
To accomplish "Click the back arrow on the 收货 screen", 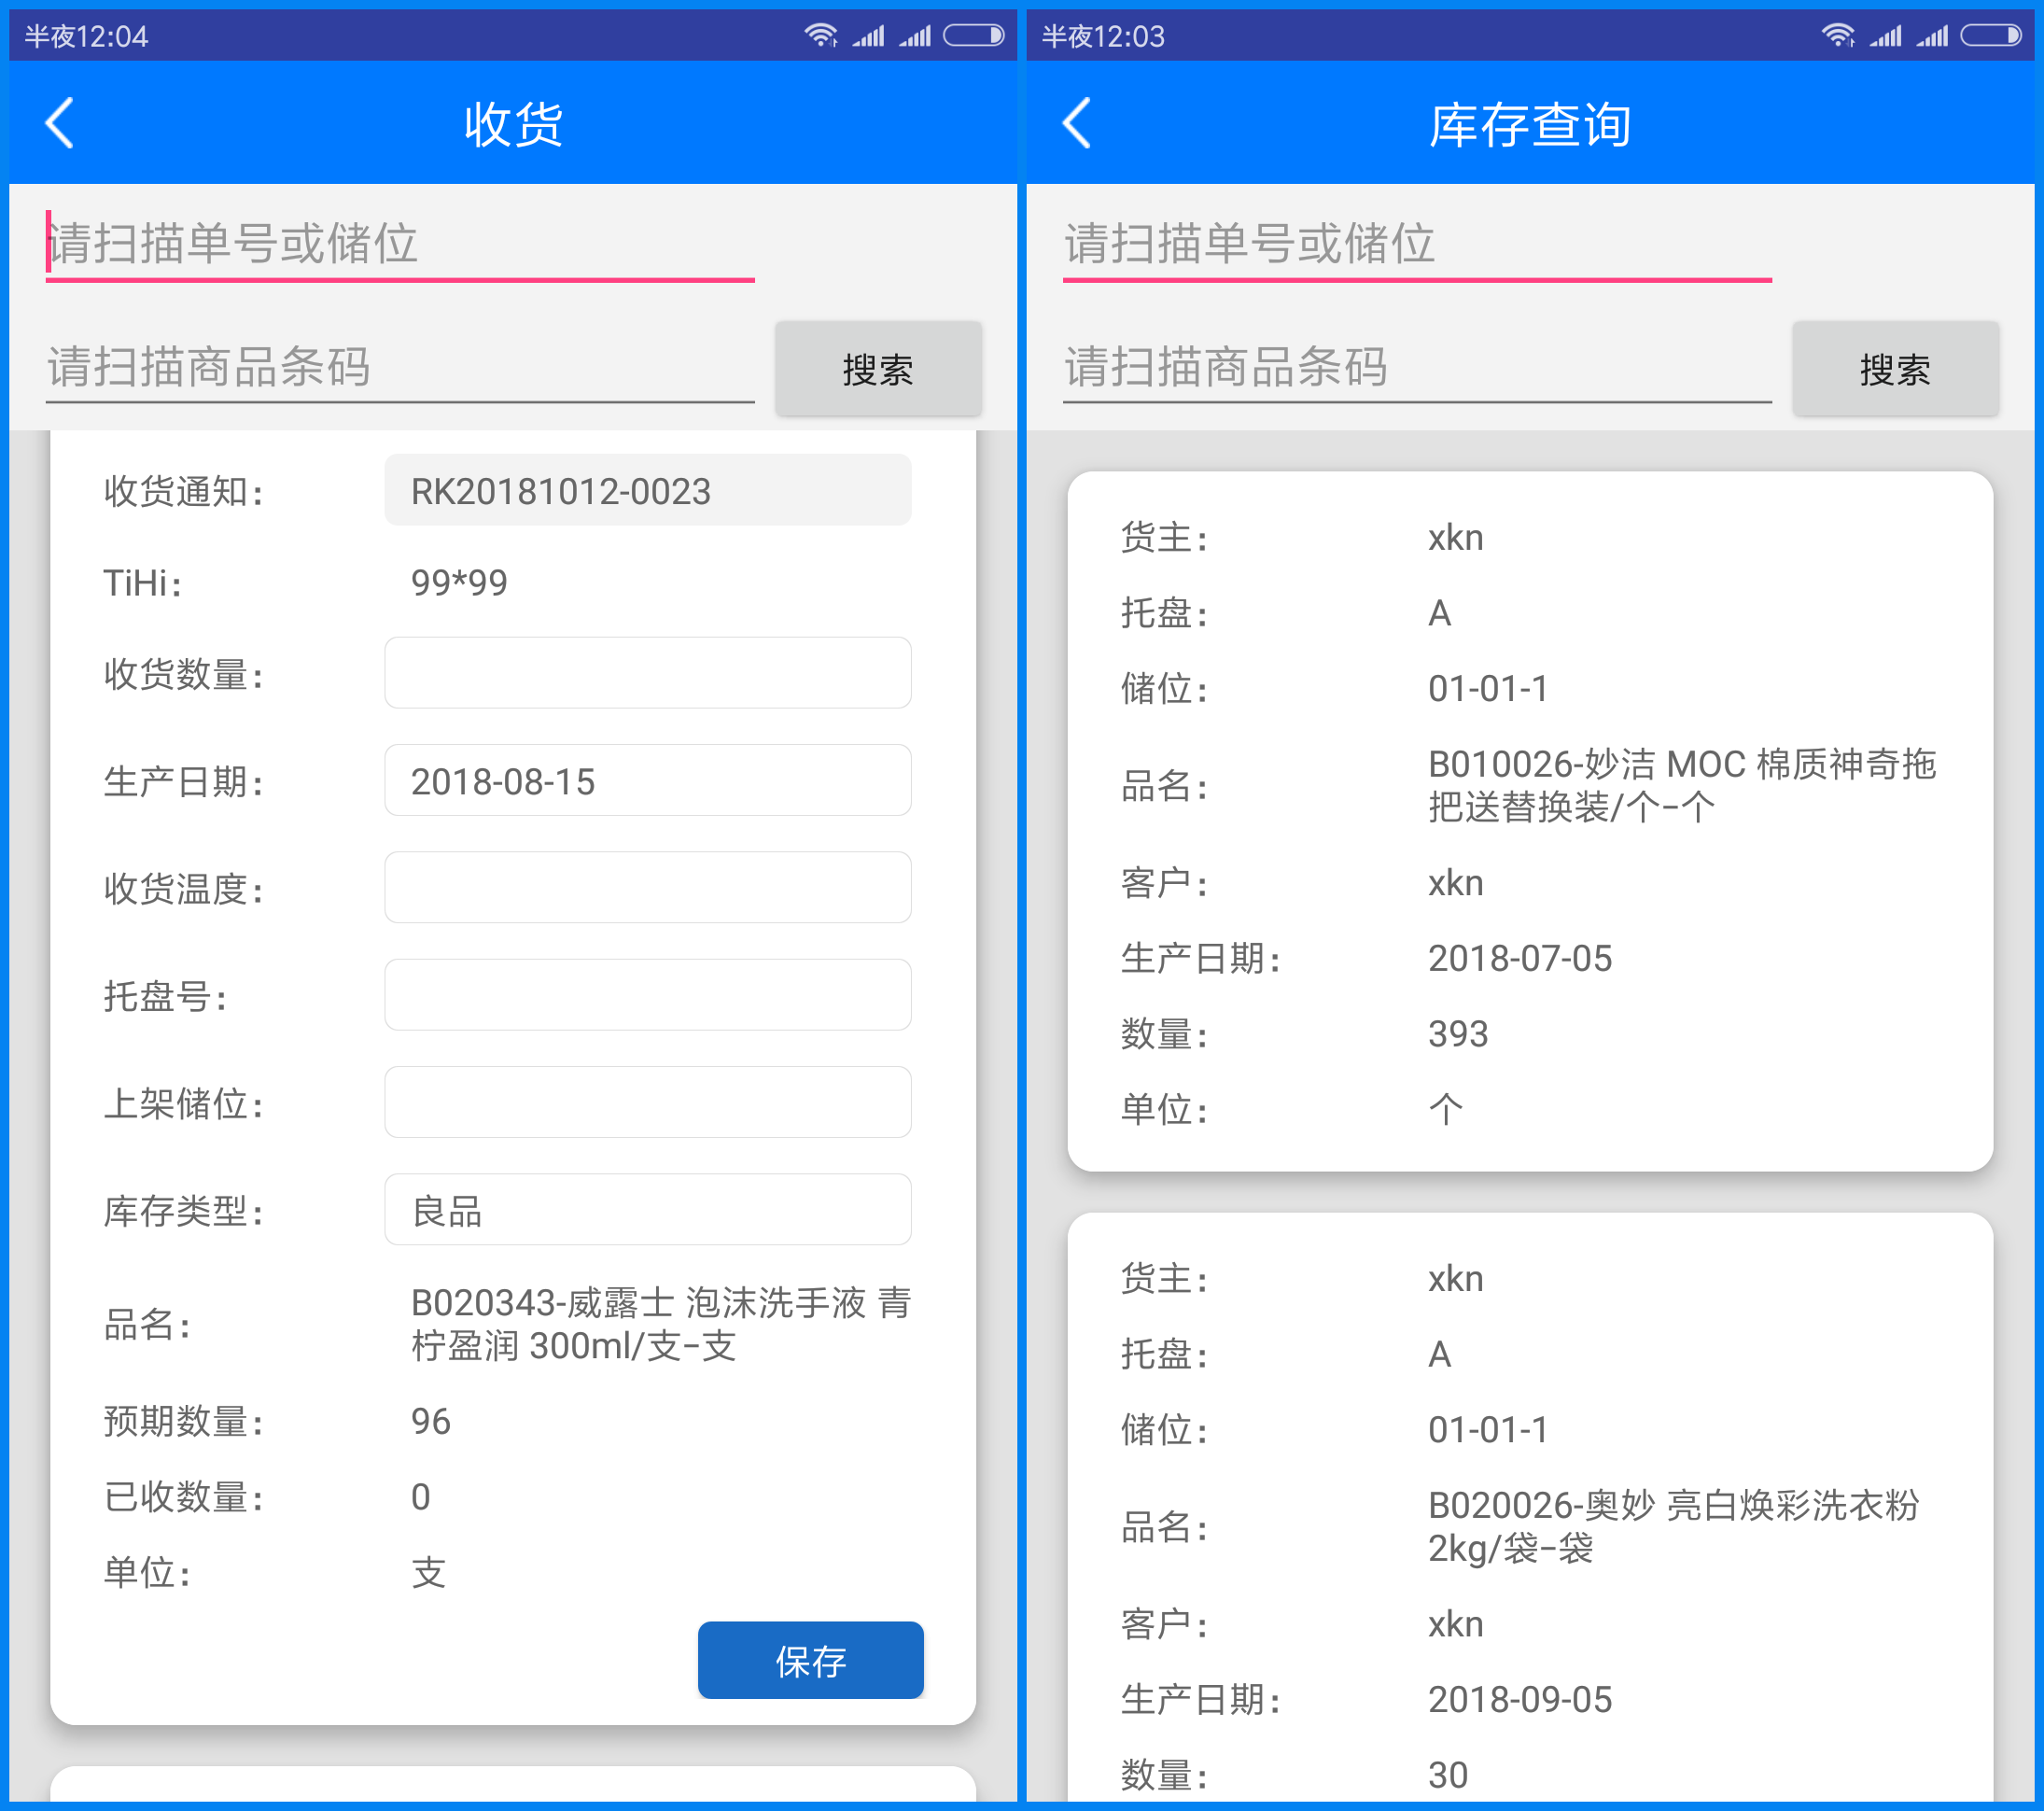I will [x=57, y=122].
